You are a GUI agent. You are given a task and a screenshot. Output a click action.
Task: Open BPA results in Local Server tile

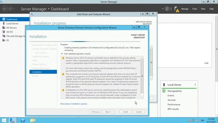click(x=173, y=109)
